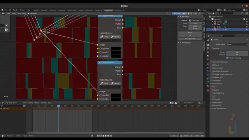Click eyedropper icon on lower Cryptomatte Add
Viewport: 249px width, 140px height.
pyautogui.click(x=102, y=83)
